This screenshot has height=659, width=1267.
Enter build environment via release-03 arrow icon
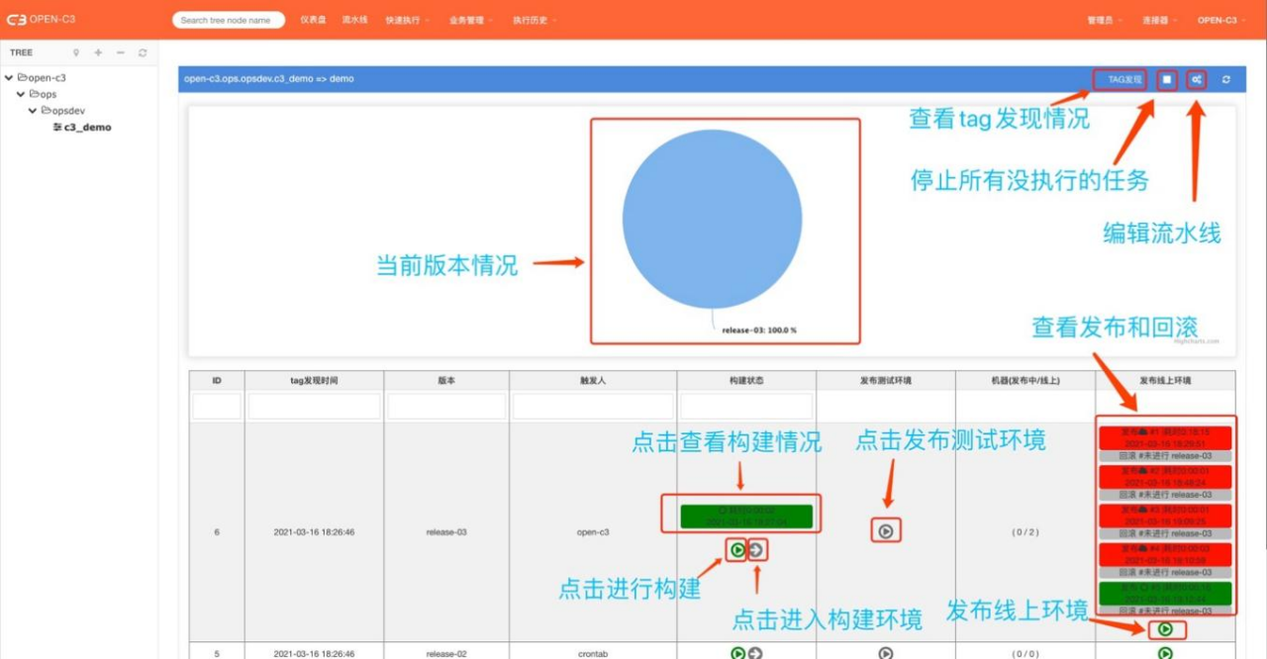click(756, 550)
